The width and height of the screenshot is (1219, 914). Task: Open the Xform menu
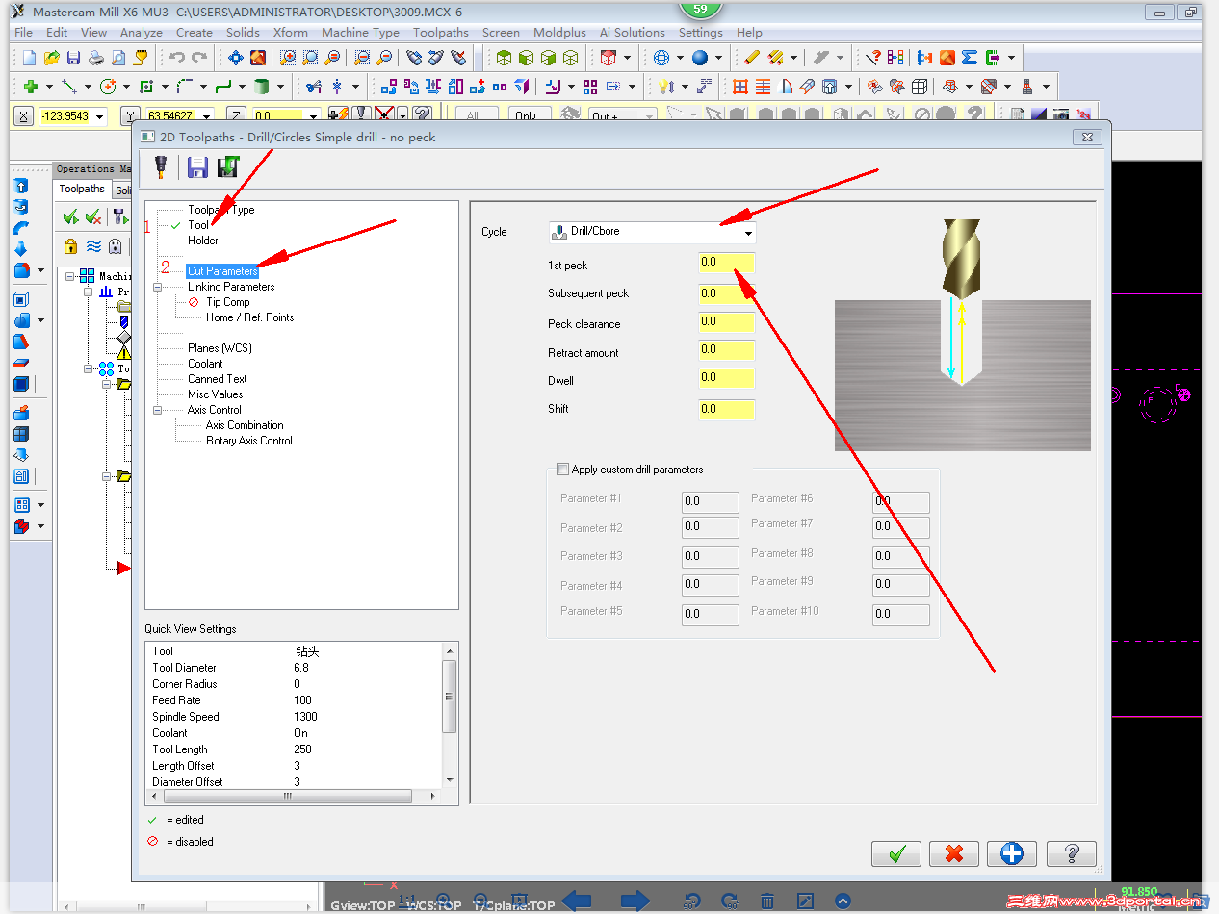coord(291,32)
